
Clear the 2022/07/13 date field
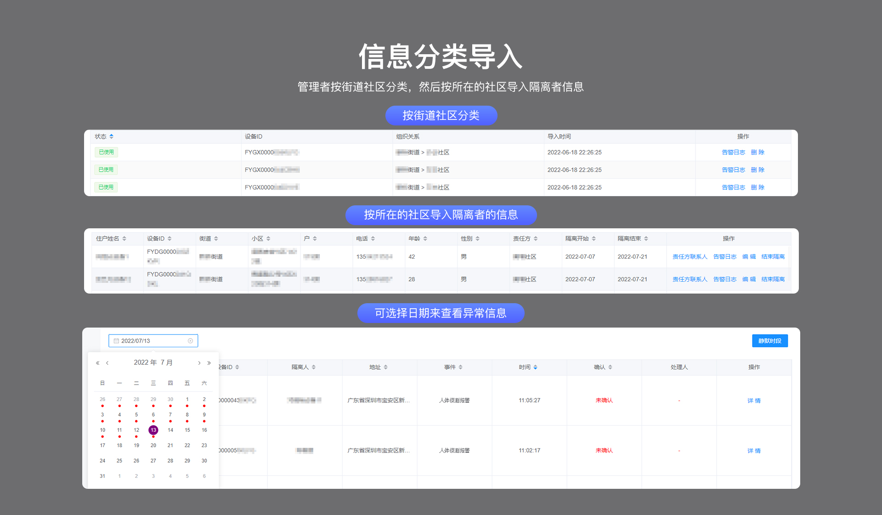click(x=190, y=341)
